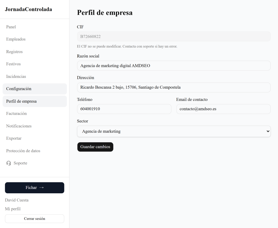Viewport: 278px width, 228px height.
Task: Open the Exportar page
Action: pyautogui.click(x=14, y=138)
